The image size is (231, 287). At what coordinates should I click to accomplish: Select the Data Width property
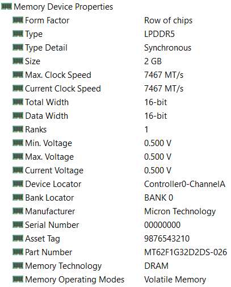pyautogui.click(x=47, y=116)
